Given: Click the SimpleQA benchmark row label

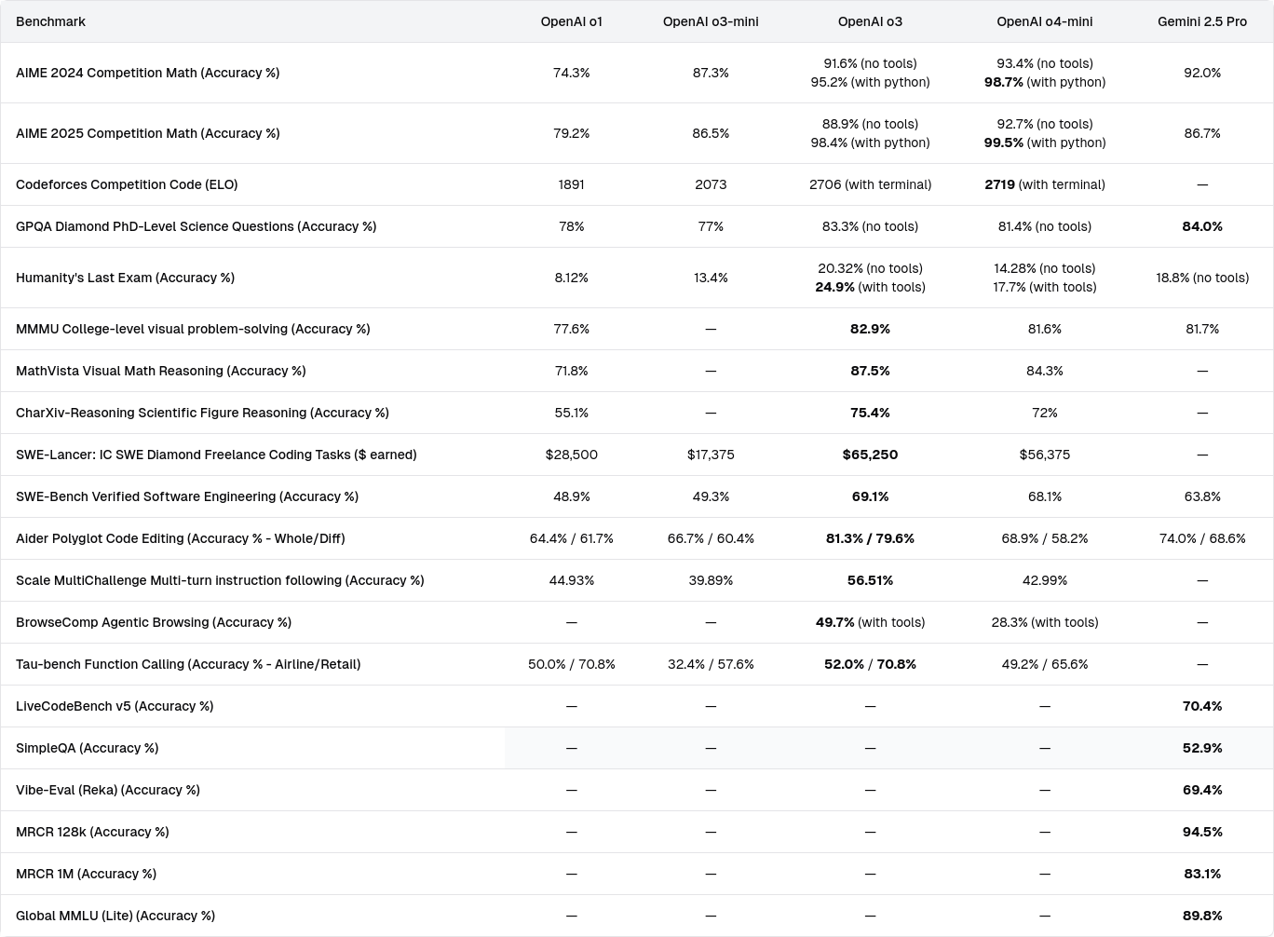Looking at the screenshot, I should (x=87, y=748).
